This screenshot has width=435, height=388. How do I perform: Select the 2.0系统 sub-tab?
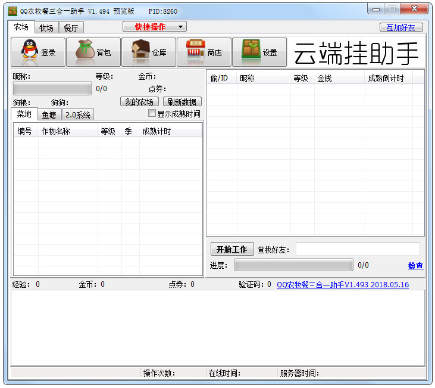[x=78, y=115]
